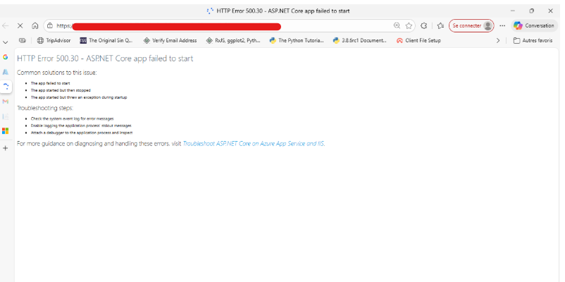Add a new tab with plus icon
Viewport: 565px width, 282px height.
pos(6,148)
